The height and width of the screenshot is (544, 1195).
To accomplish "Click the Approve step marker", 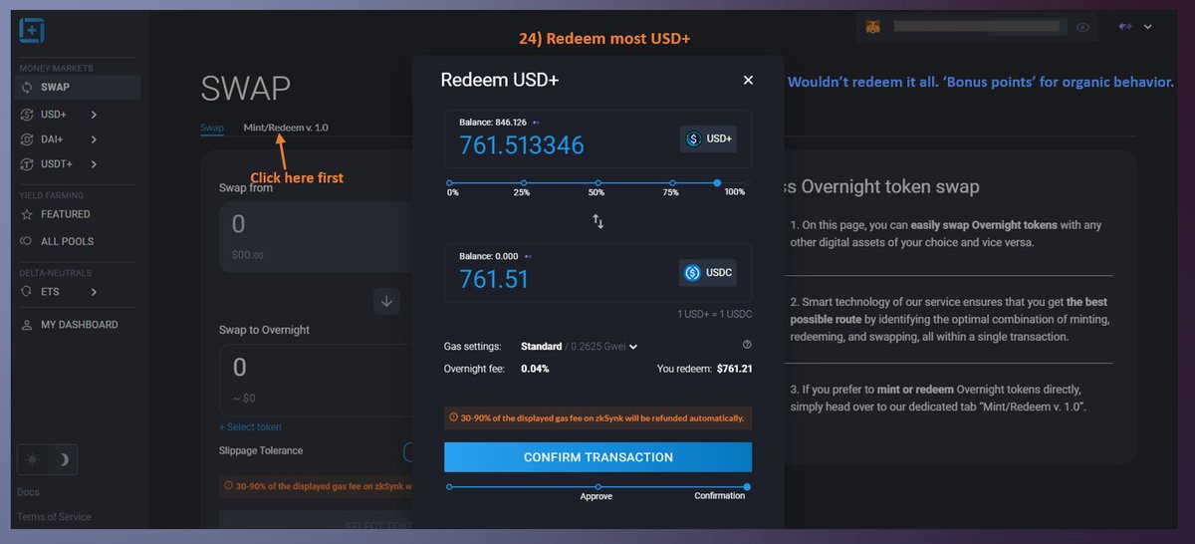I will point(597,487).
